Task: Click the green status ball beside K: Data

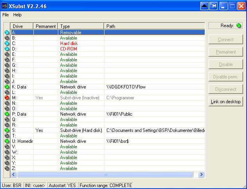Action: [x=7, y=87]
